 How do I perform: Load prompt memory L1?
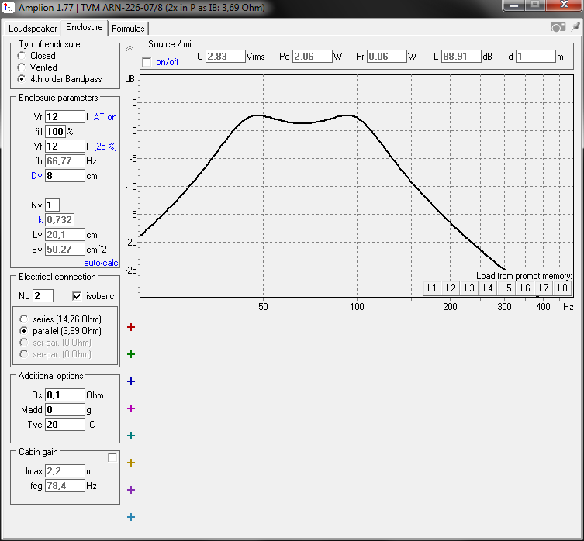tap(432, 288)
